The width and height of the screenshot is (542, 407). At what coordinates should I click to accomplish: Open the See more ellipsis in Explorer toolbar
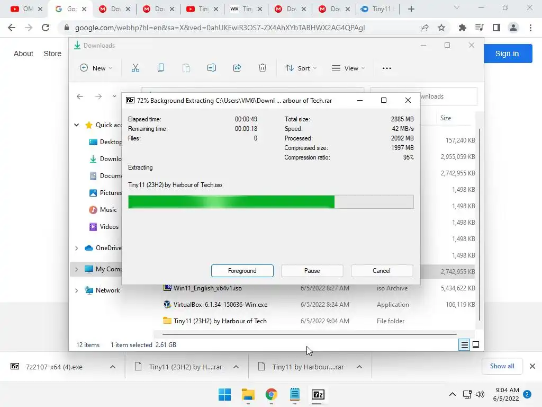[387, 68]
